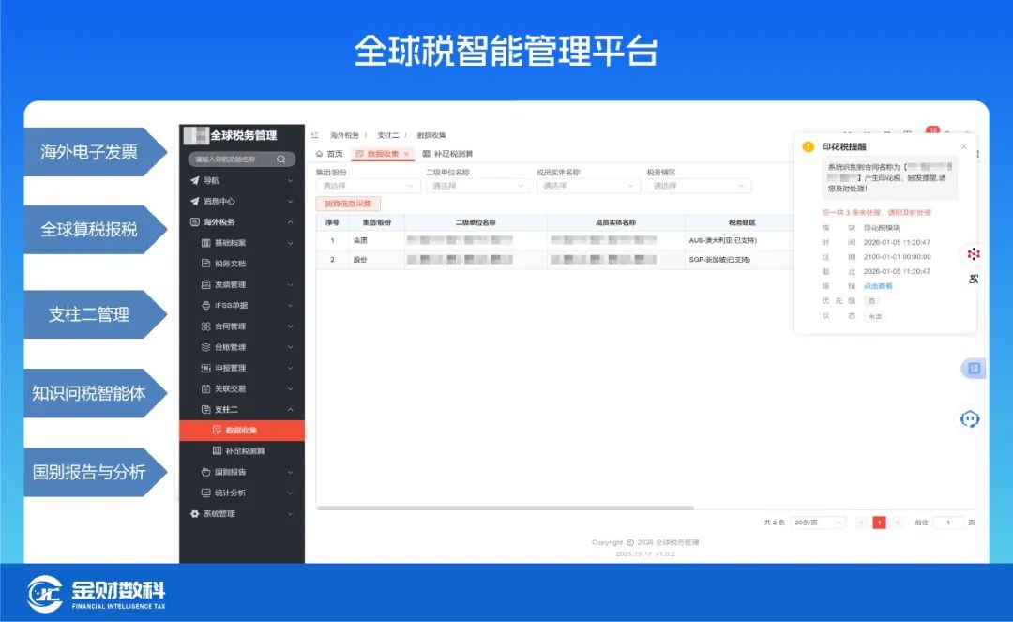Open the chatbot assistant robot icon
Viewport: 1013px width, 622px height.
click(x=970, y=418)
